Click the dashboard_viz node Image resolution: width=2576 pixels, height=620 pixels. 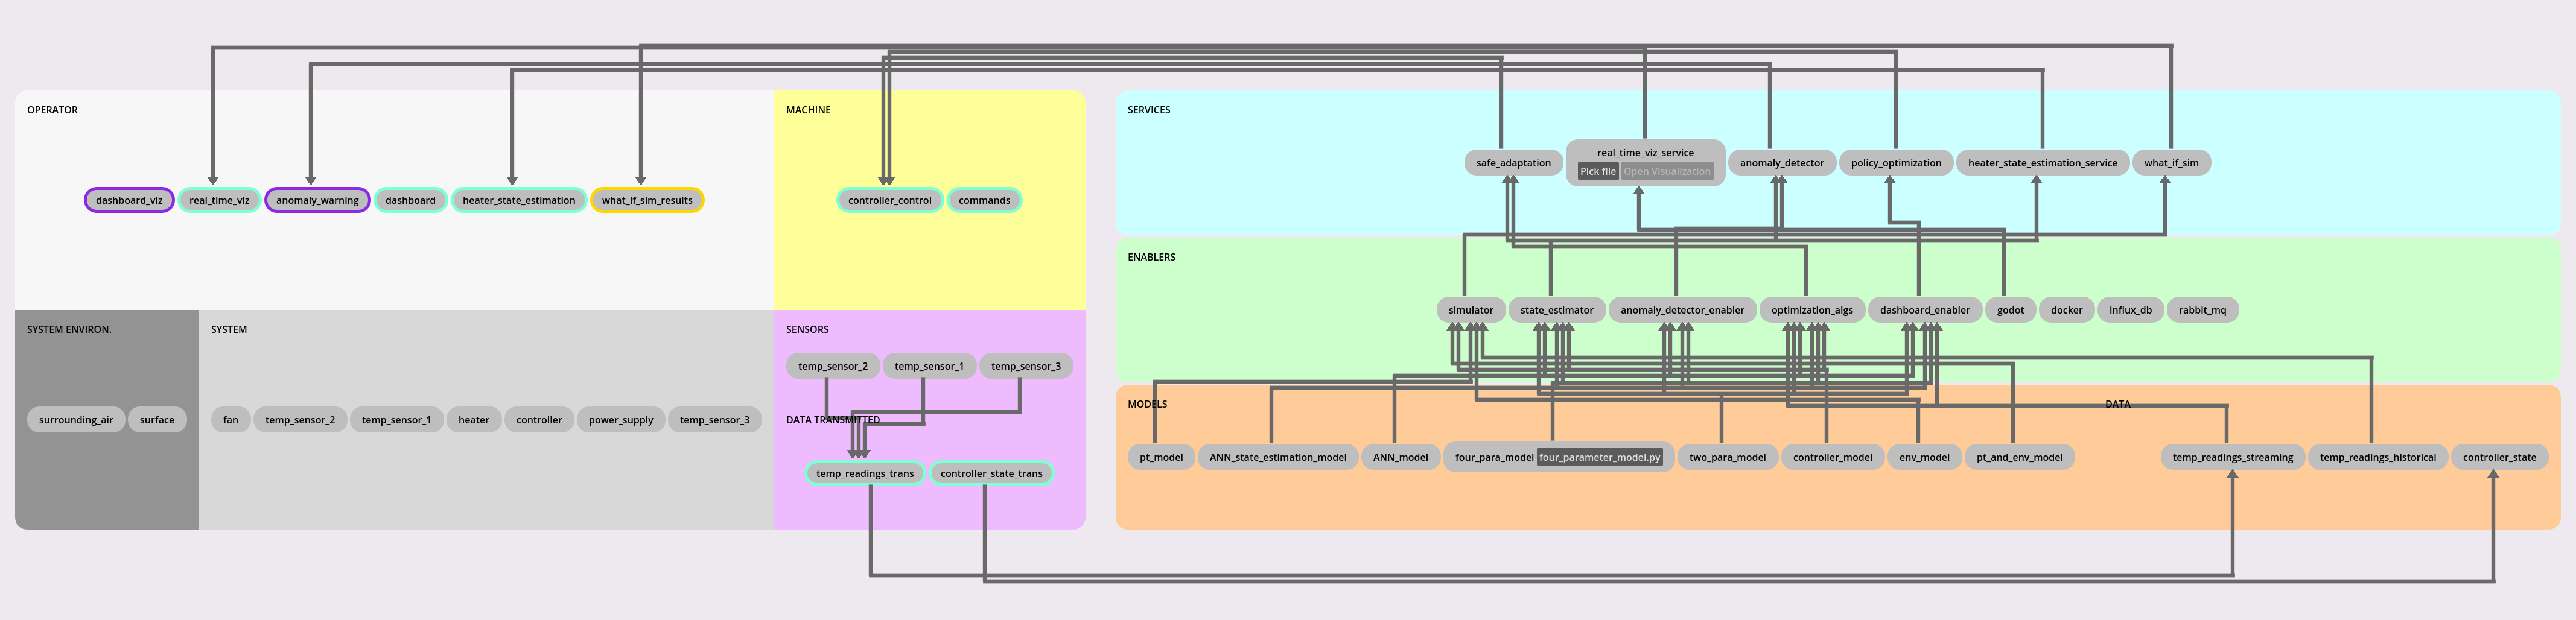(x=129, y=200)
